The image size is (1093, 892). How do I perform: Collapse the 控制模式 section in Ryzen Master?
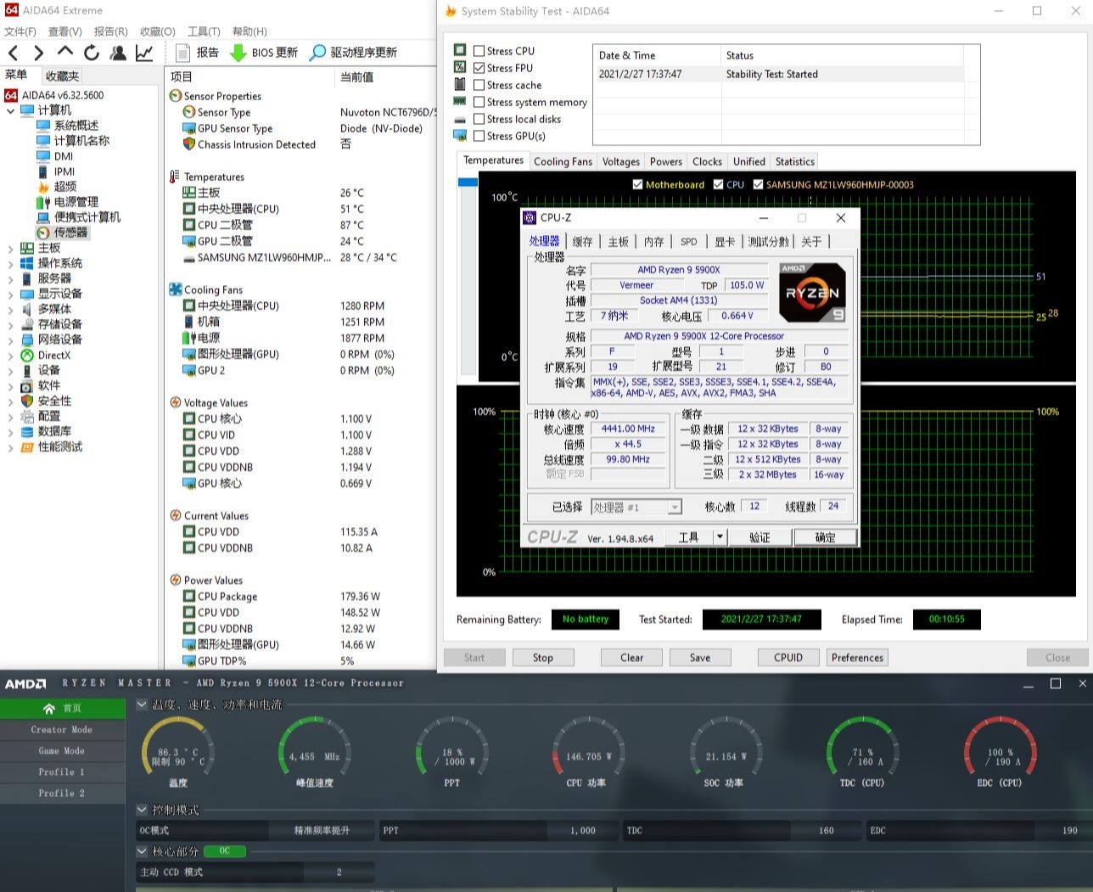pos(142,810)
